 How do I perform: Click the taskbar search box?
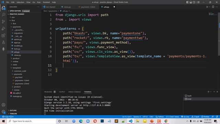32,121
